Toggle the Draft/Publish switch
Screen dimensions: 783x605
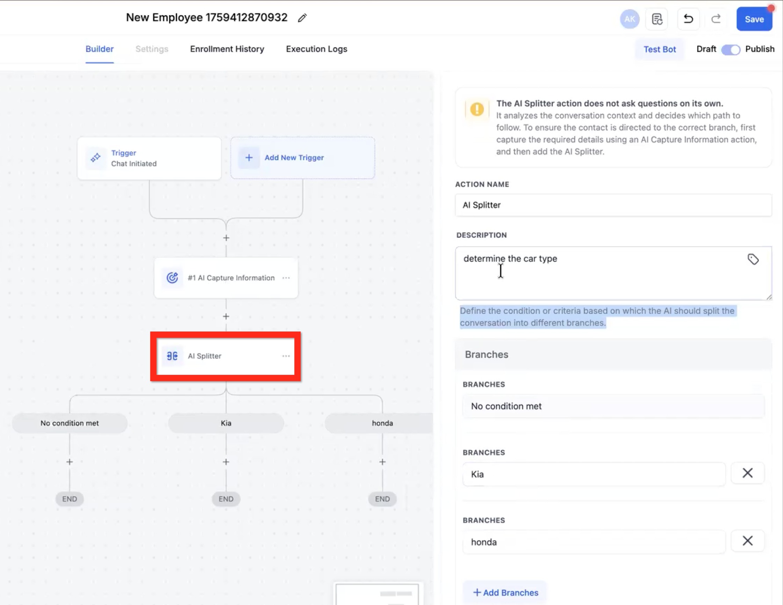click(730, 50)
